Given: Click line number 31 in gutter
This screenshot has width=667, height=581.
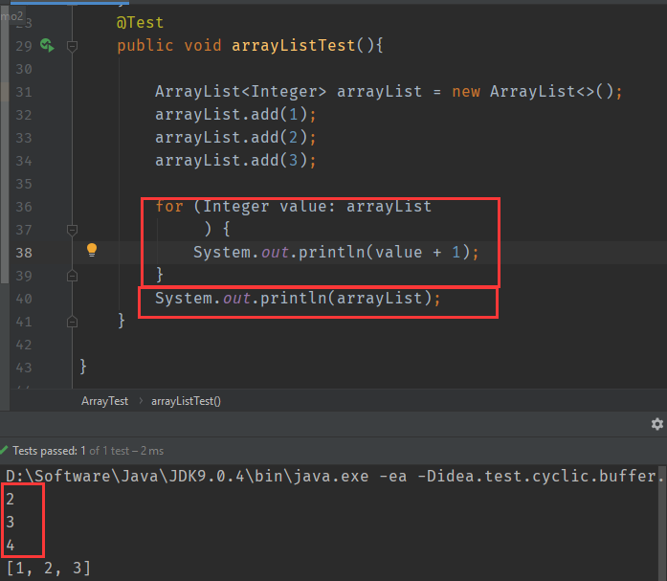Looking at the screenshot, I should [24, 92].
